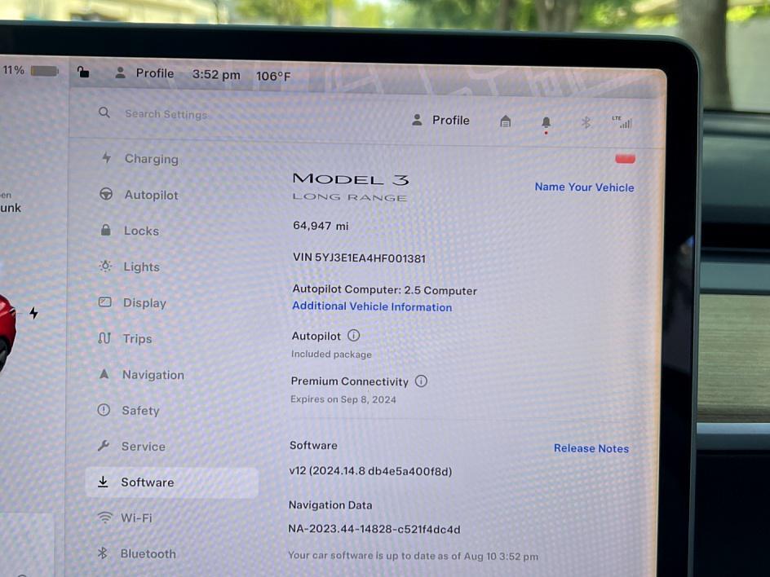Click the Service wrench icon
Image resolution: width=770 pixels, height=577 pixels.
[x=103, y=446]
